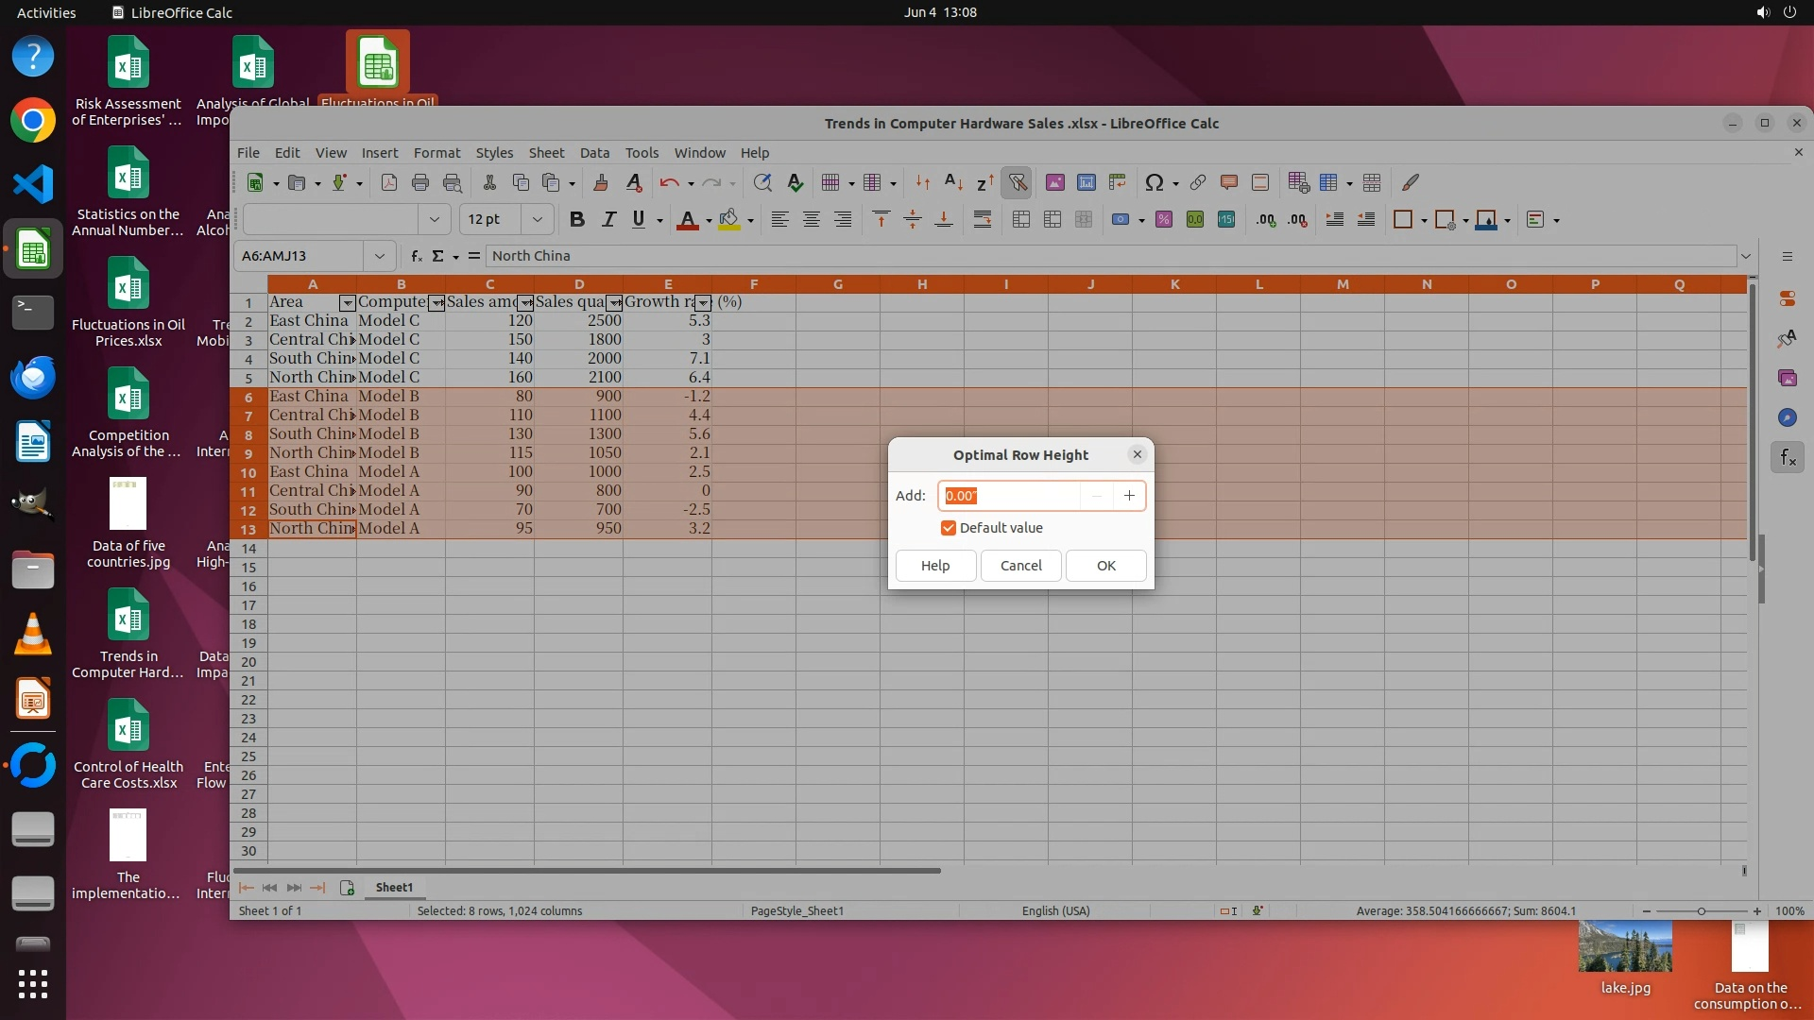Open background color picker dropdown arrow
Screen dimensions: 1814x1020
click(x=750, y=221)
